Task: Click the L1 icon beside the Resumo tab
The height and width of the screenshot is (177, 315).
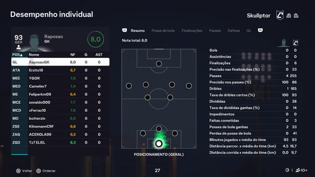Action: click(x=124, y=30)
